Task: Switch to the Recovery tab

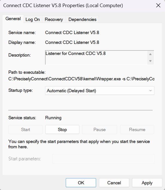Action: click(54, 19)
